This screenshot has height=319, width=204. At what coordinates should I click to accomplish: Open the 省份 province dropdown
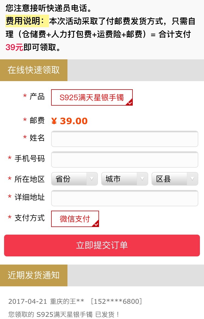[x=75, y=179]
